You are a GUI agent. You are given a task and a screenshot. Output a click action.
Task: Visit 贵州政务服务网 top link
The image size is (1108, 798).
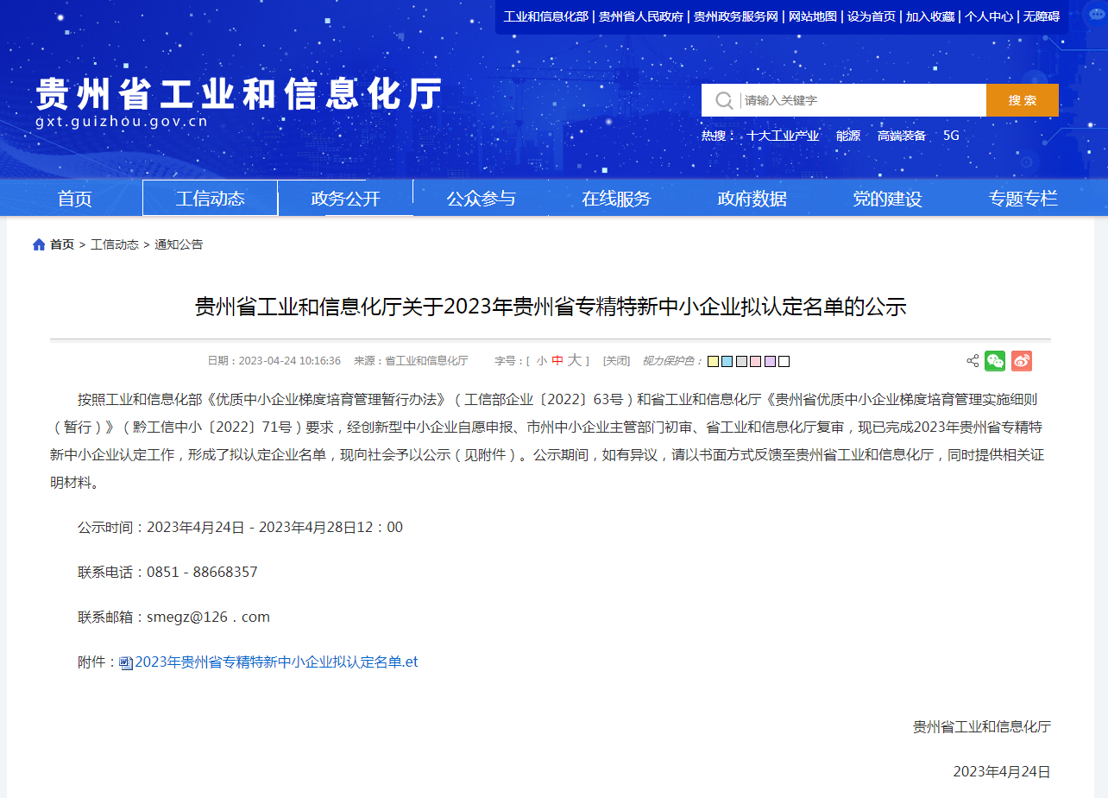pos(736,16)
